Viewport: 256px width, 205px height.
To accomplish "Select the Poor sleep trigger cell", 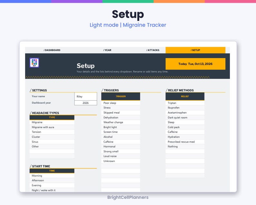I will pos(121,103).
